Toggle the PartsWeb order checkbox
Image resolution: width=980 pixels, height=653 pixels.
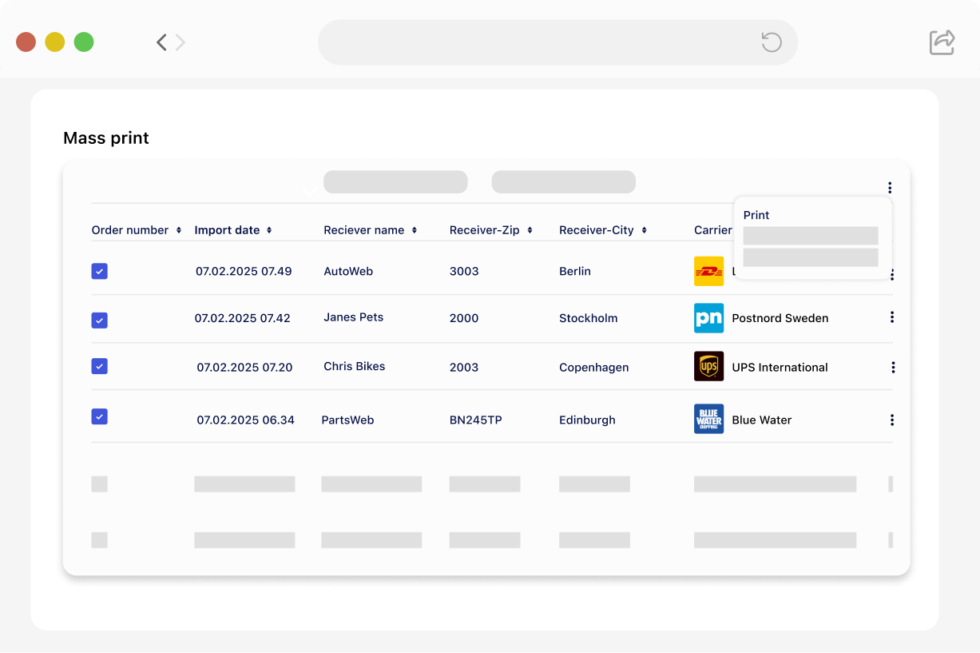pyautogui.click(x=99, y=416)
